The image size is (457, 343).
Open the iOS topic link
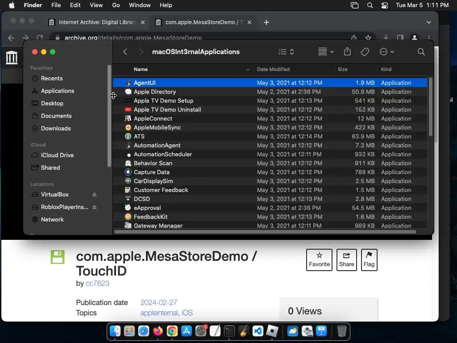pos(187,313)
